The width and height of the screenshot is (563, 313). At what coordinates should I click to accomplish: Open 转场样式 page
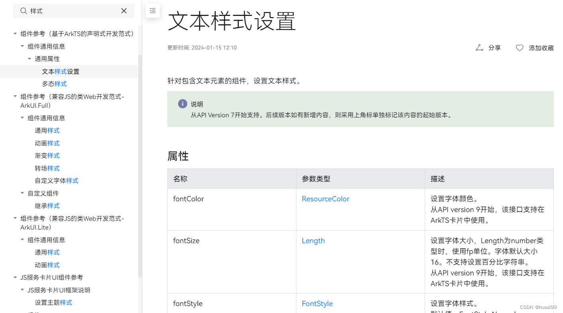point(47,168)
